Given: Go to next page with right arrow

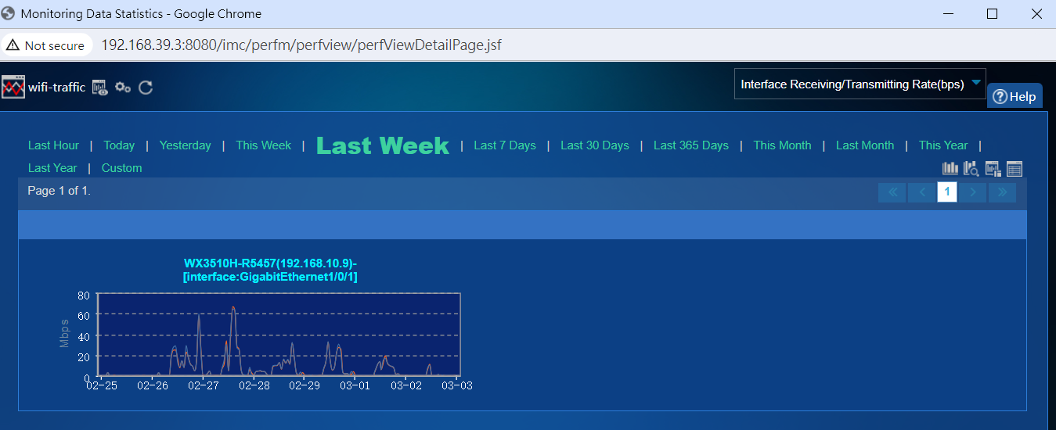Looking at the screenshot, I should click(973, 192).
